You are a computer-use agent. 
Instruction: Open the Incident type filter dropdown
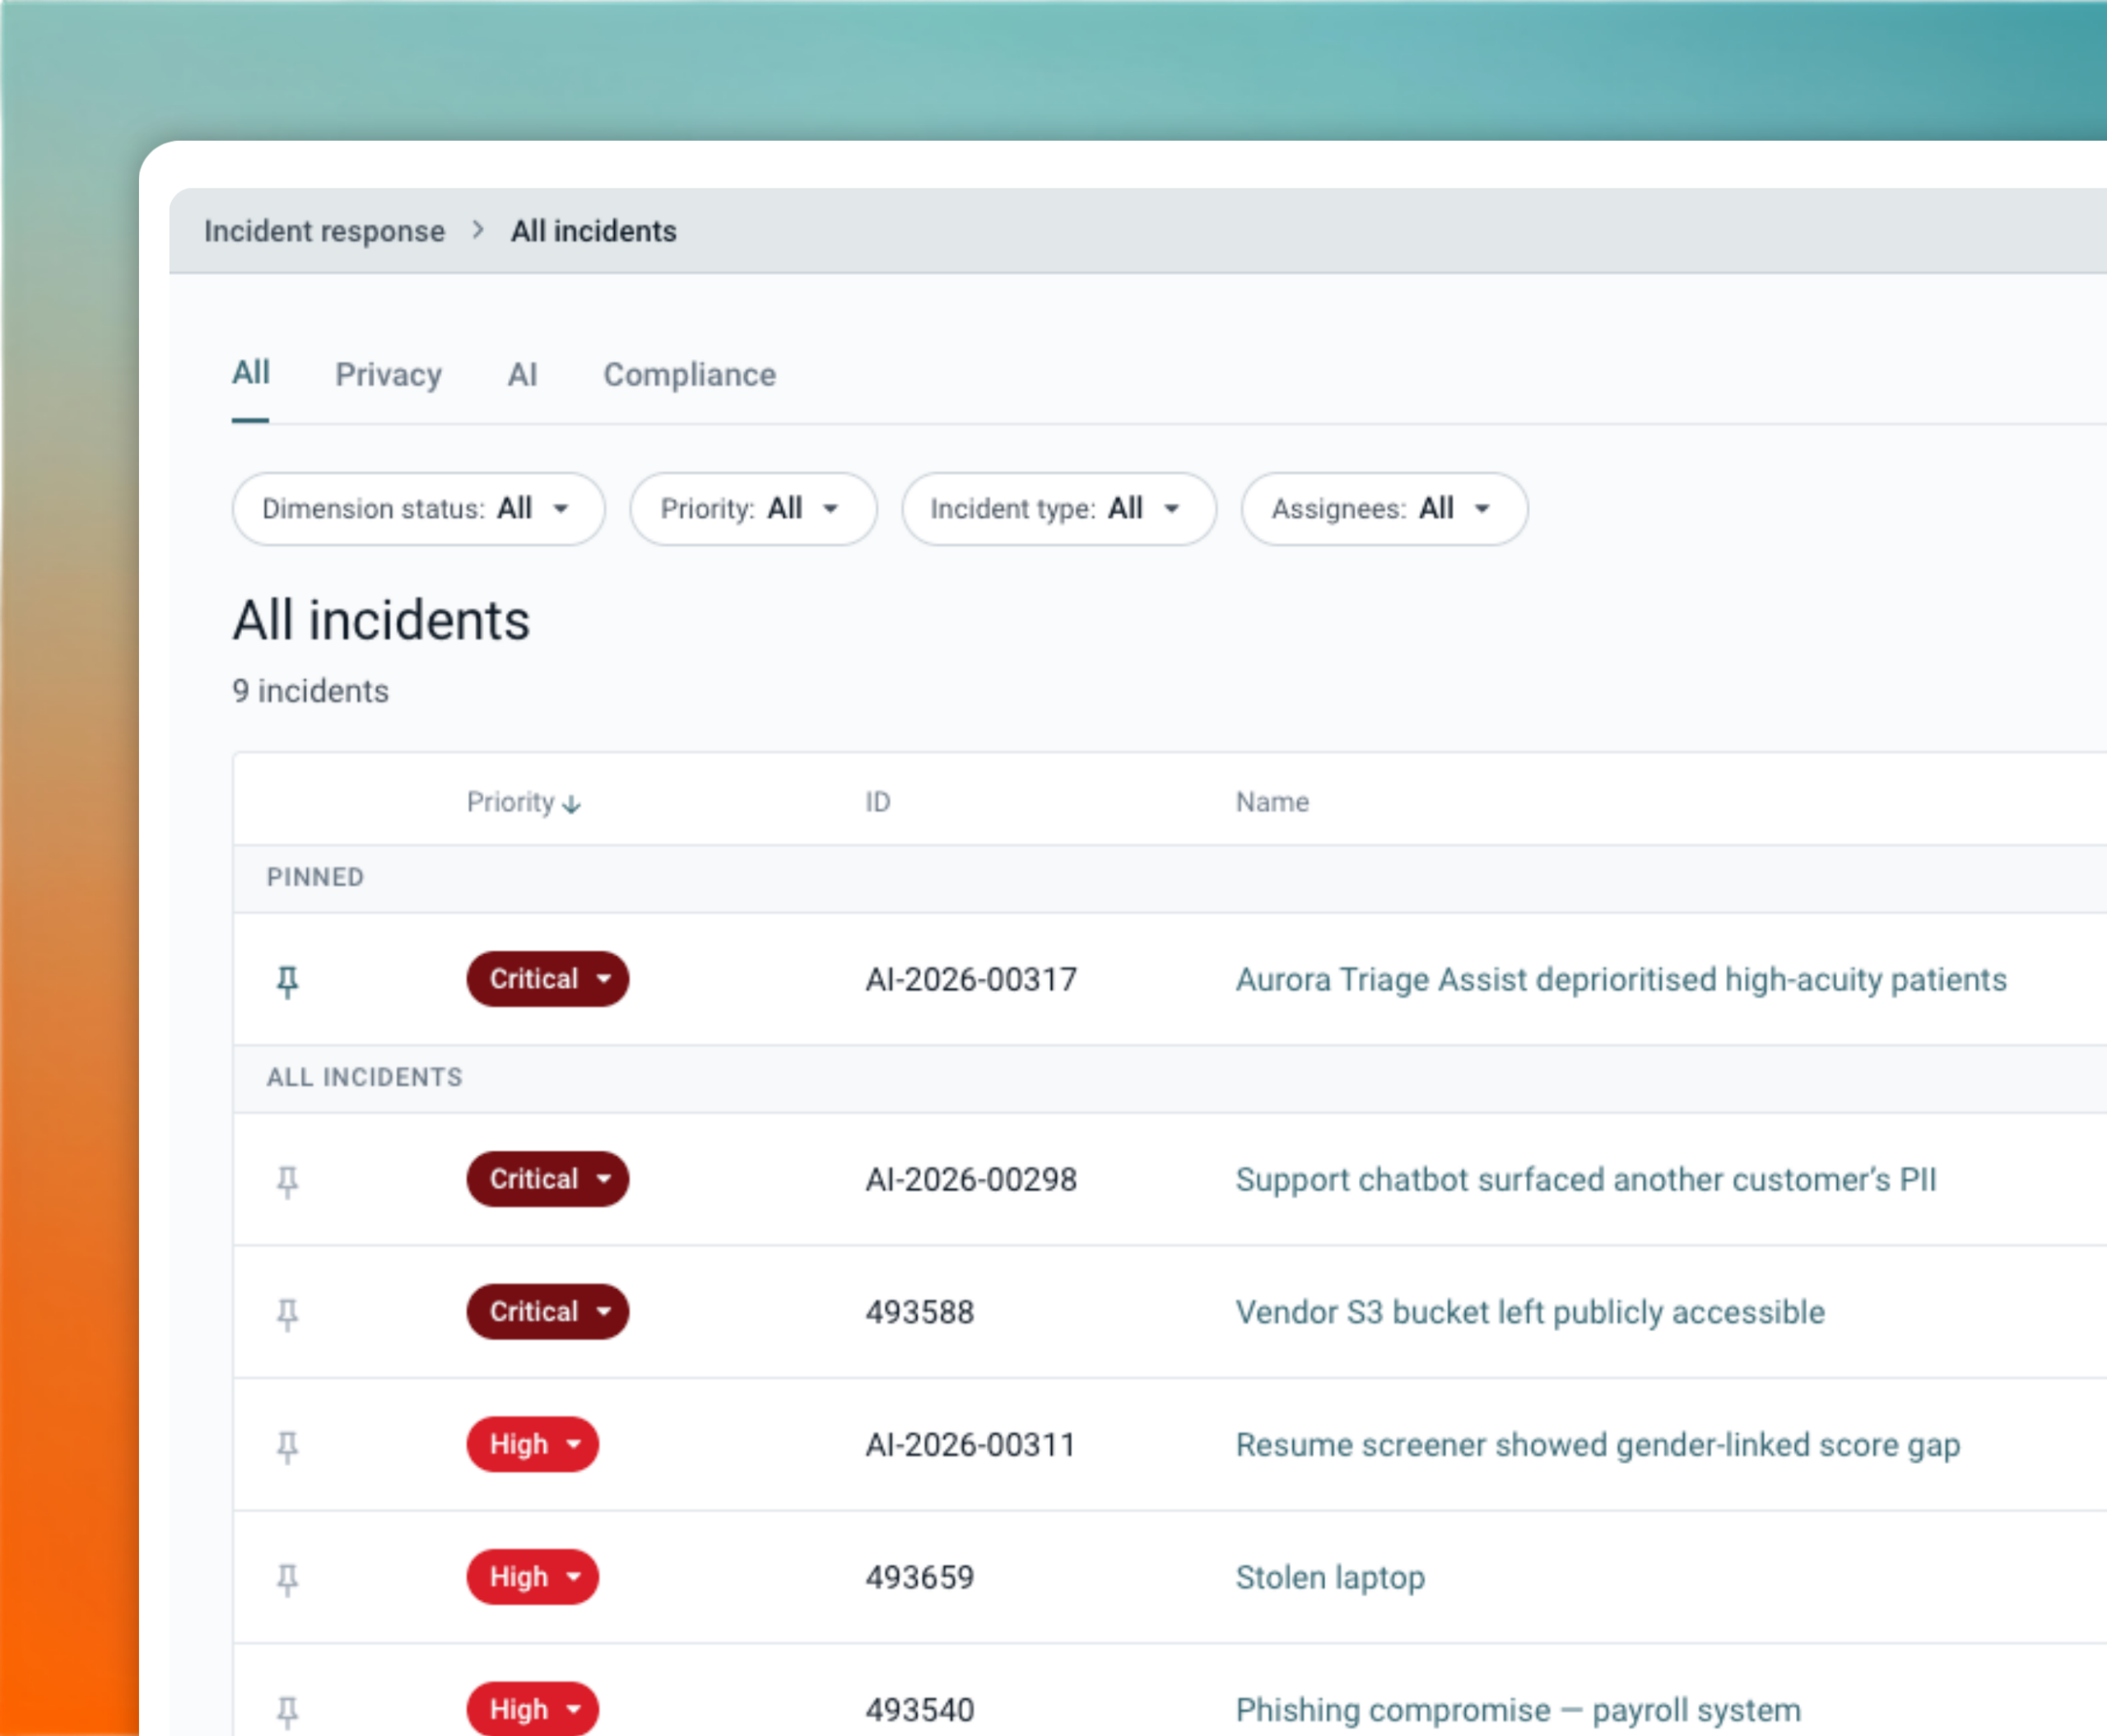tap(1059, 509)
